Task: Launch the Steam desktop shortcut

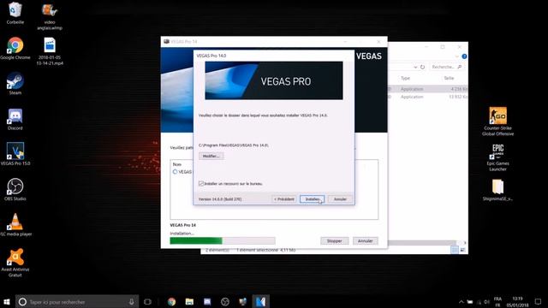Action: (15, 84)
